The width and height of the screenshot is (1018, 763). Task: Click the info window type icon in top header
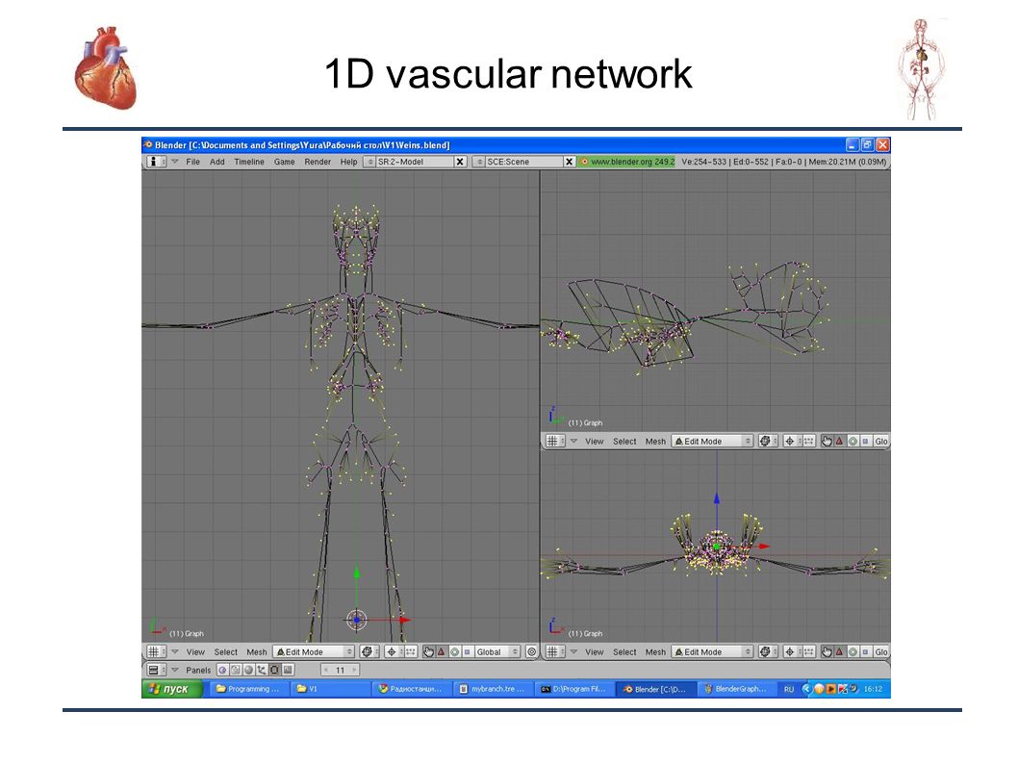pos(156,162)
